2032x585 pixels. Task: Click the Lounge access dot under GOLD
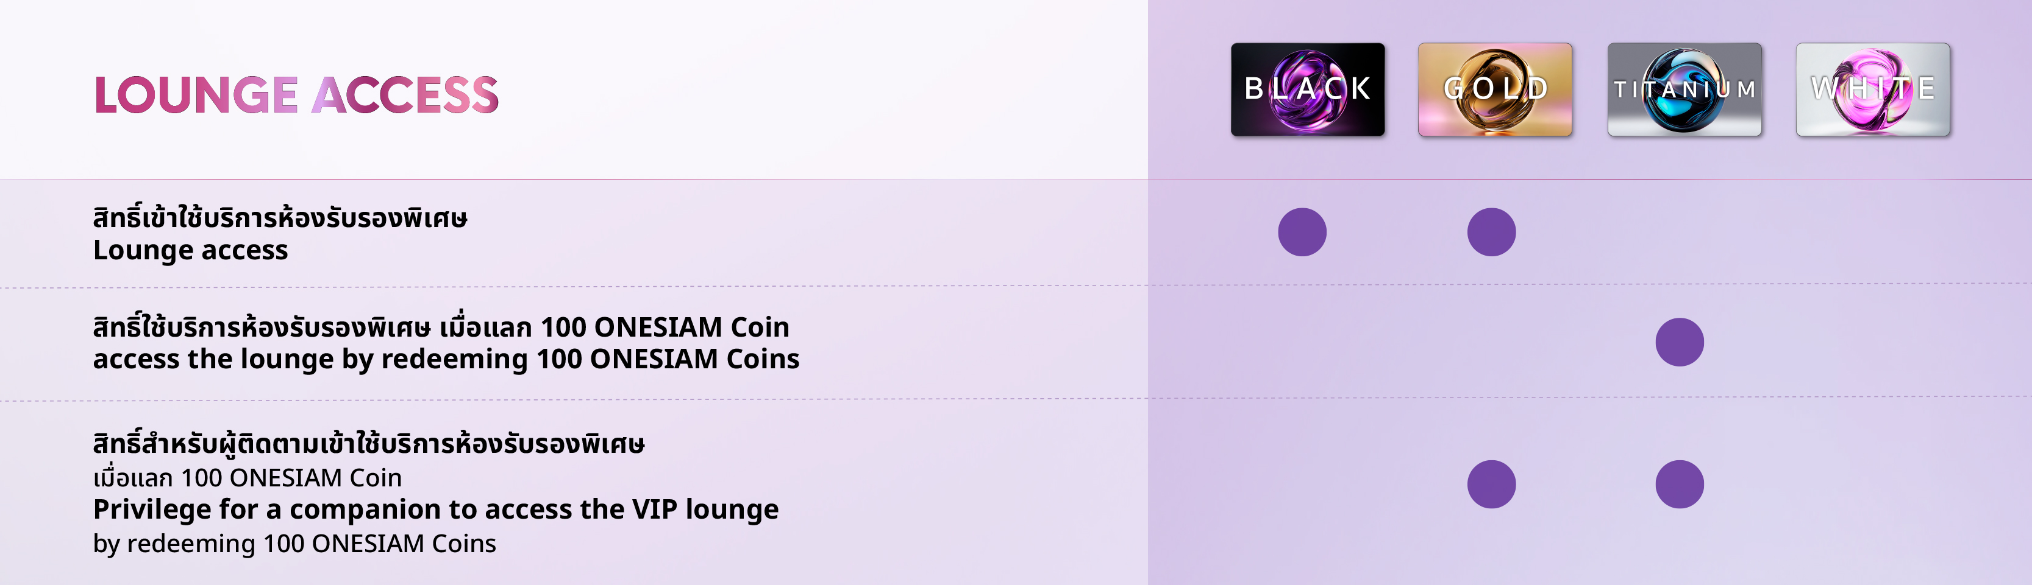pos(1491,233)
